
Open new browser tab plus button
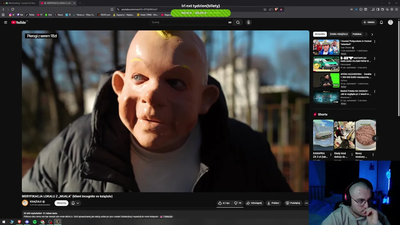tap(80, 3)
